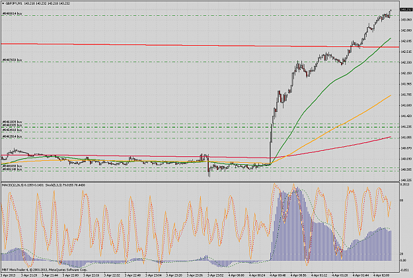This screenshot has width=413, height=278.
Task: Click the '3 Apr 2013' time axis label
Action: pos(8,275)
